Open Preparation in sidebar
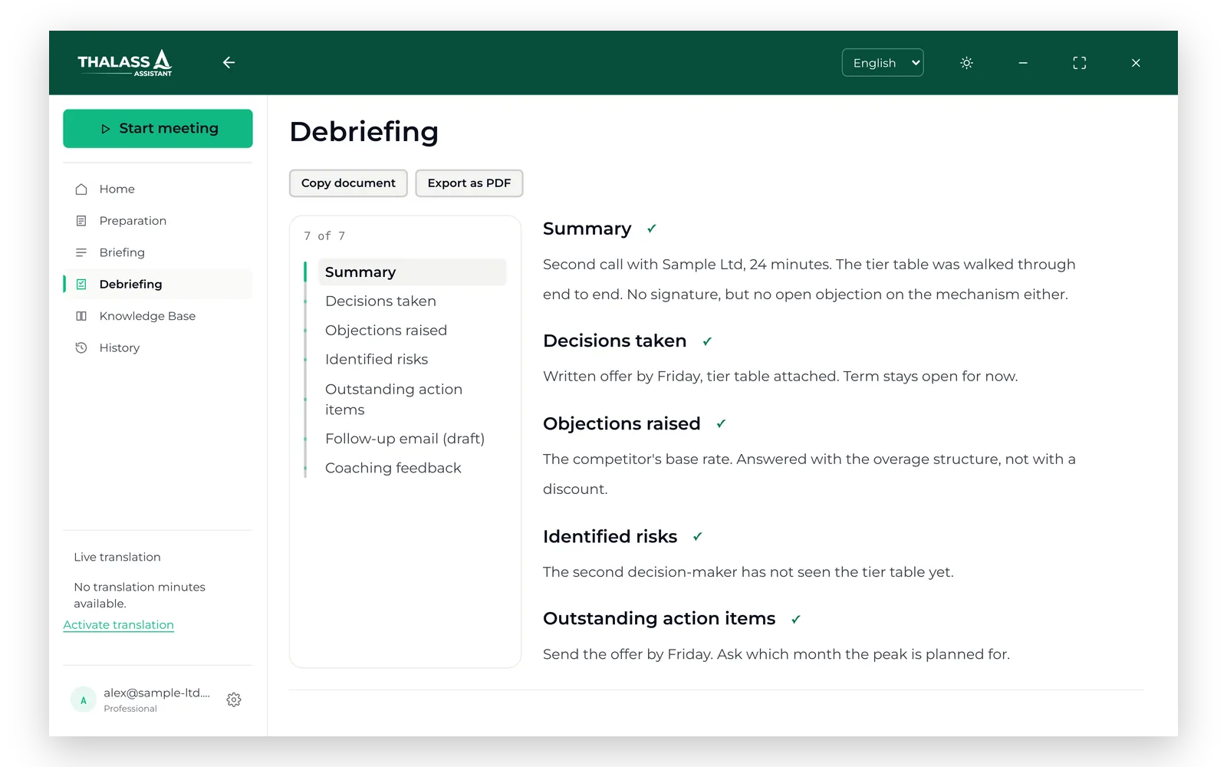Image resolution: width=1227 pixels, height=767 pixels. coord(158,221)
